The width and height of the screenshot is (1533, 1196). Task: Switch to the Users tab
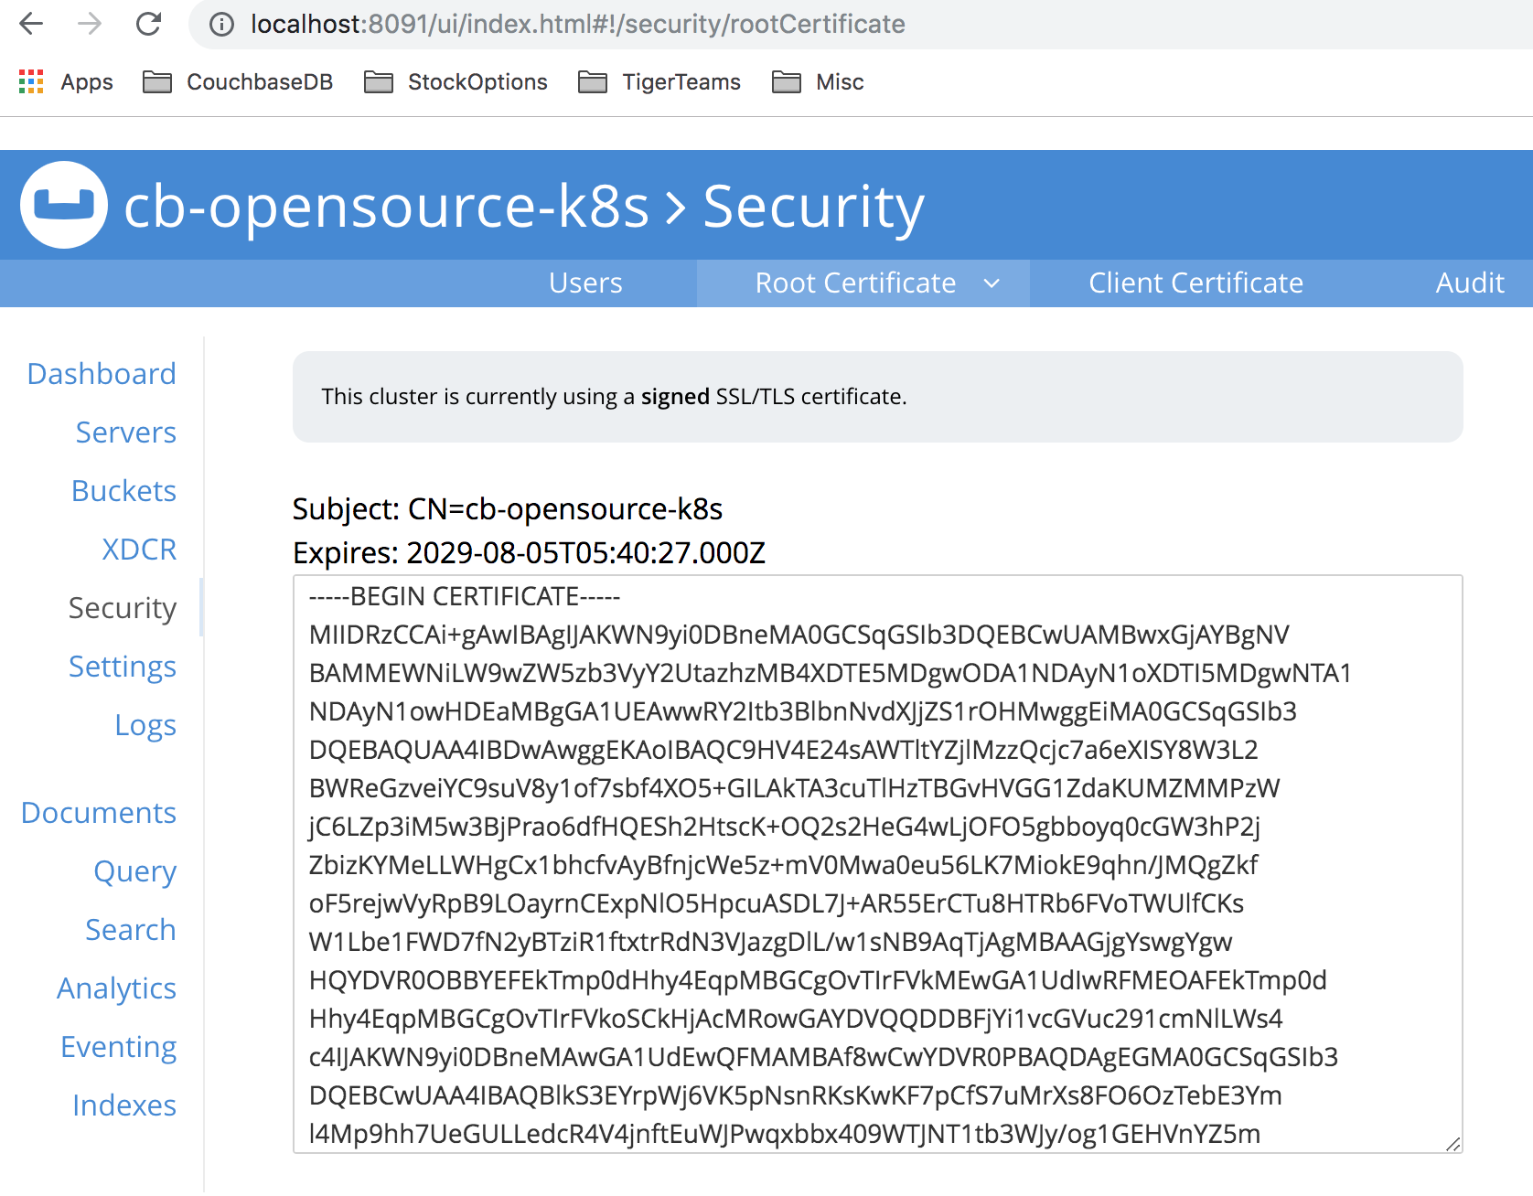pos(585,283)
